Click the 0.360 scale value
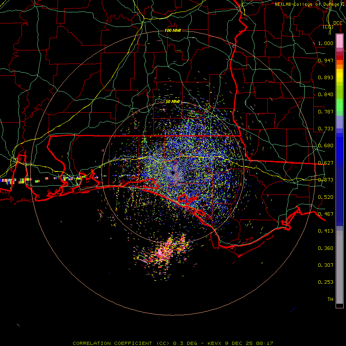346x346 pixels. click(x=326, y=248)
